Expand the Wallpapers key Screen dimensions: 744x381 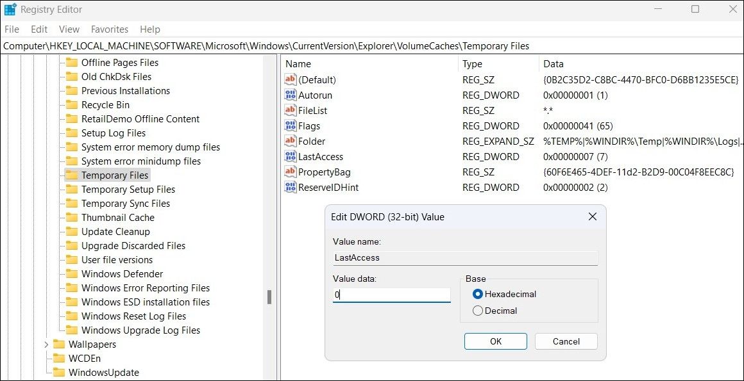pos(46,344)
